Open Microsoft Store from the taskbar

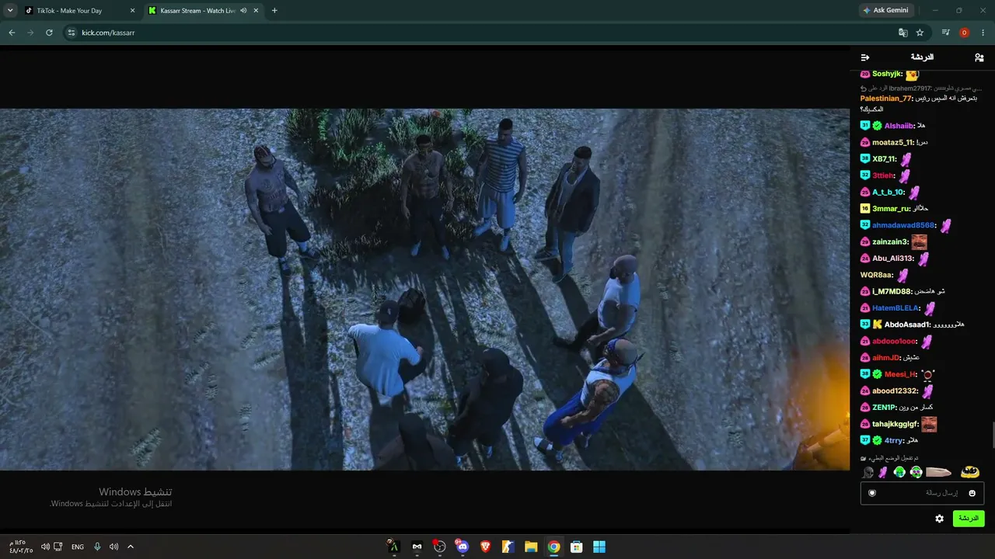click(577, 547)
